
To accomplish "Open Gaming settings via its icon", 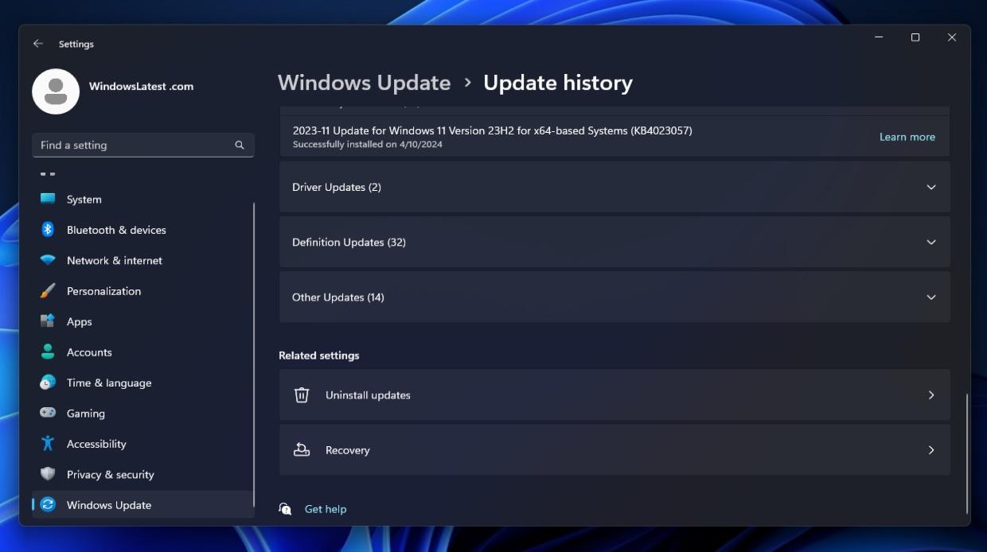I will point(49,414).
